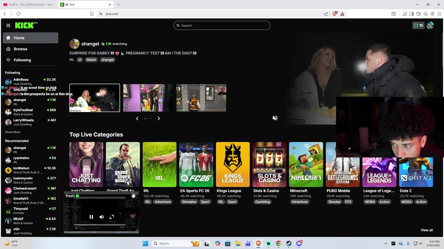Open Windows Start menu

pos(145,243)
